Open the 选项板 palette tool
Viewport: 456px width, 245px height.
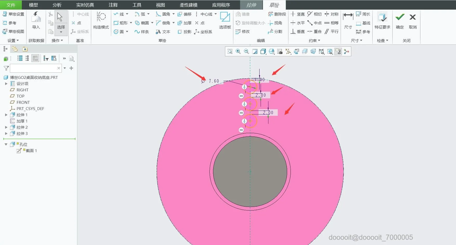(x=225, y=21)
